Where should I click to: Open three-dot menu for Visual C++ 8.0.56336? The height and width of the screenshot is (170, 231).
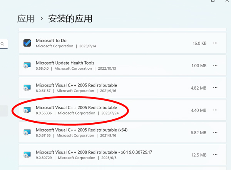(215, 110)
